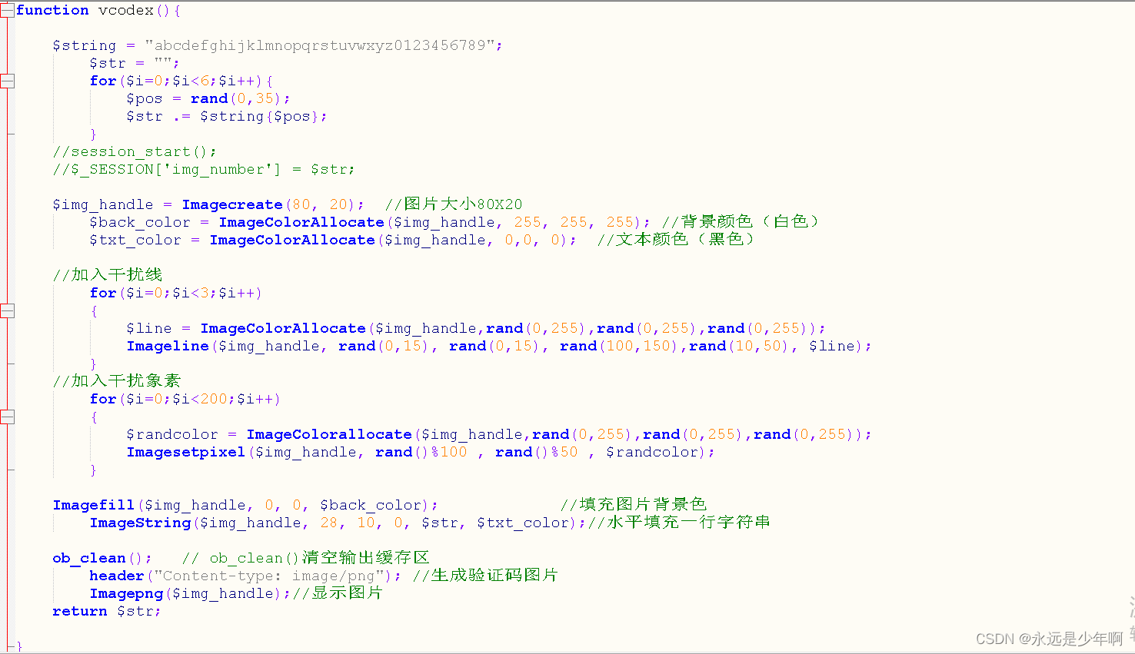The image size is (1135, 654).
Task: Click the function name 'vcodex'
Action: 126,10
